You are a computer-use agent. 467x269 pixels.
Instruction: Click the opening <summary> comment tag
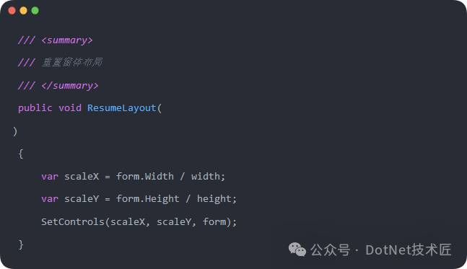[67, 40]
